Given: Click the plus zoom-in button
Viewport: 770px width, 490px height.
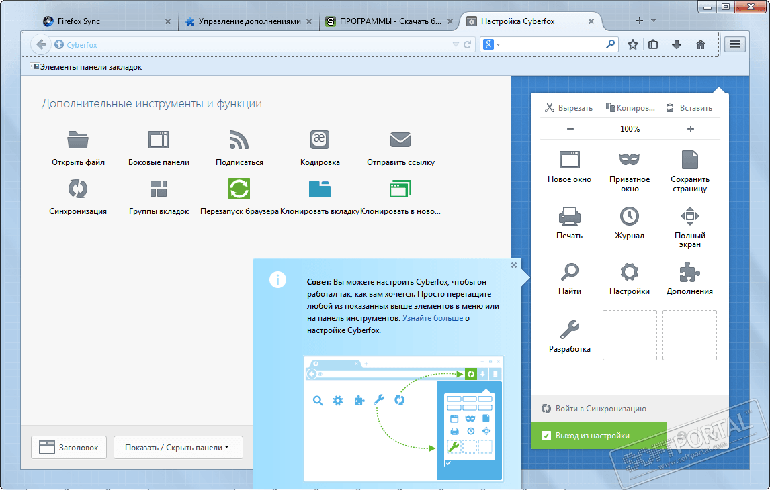Looking at the screenshot, I should click(x=691, y=129).
